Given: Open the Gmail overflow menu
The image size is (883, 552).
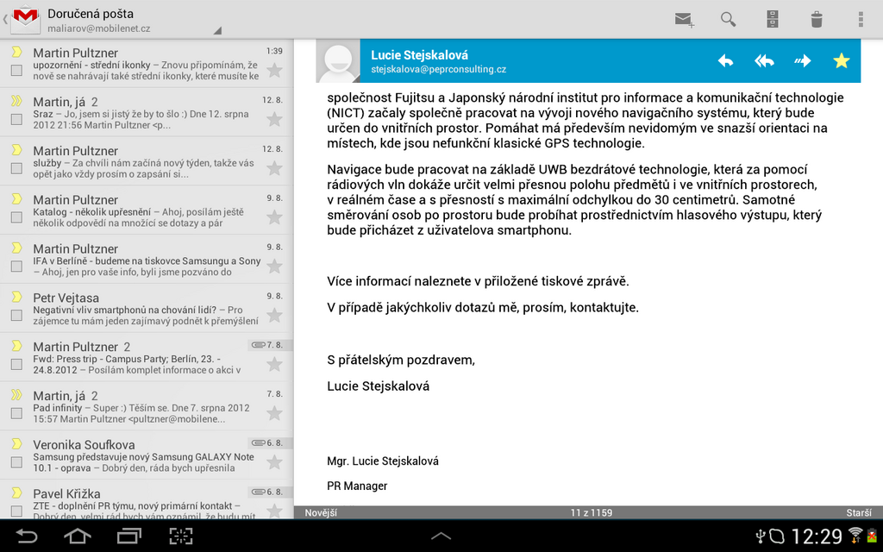Looking at the screenshot, I should click(860, 18).
